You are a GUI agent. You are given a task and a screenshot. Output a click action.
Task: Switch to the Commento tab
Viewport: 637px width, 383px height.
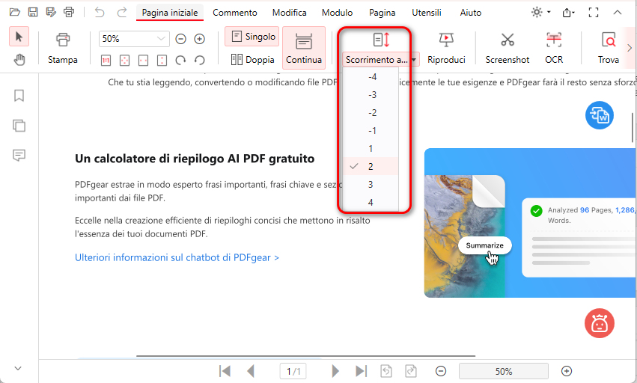click(x=235, y=13)
